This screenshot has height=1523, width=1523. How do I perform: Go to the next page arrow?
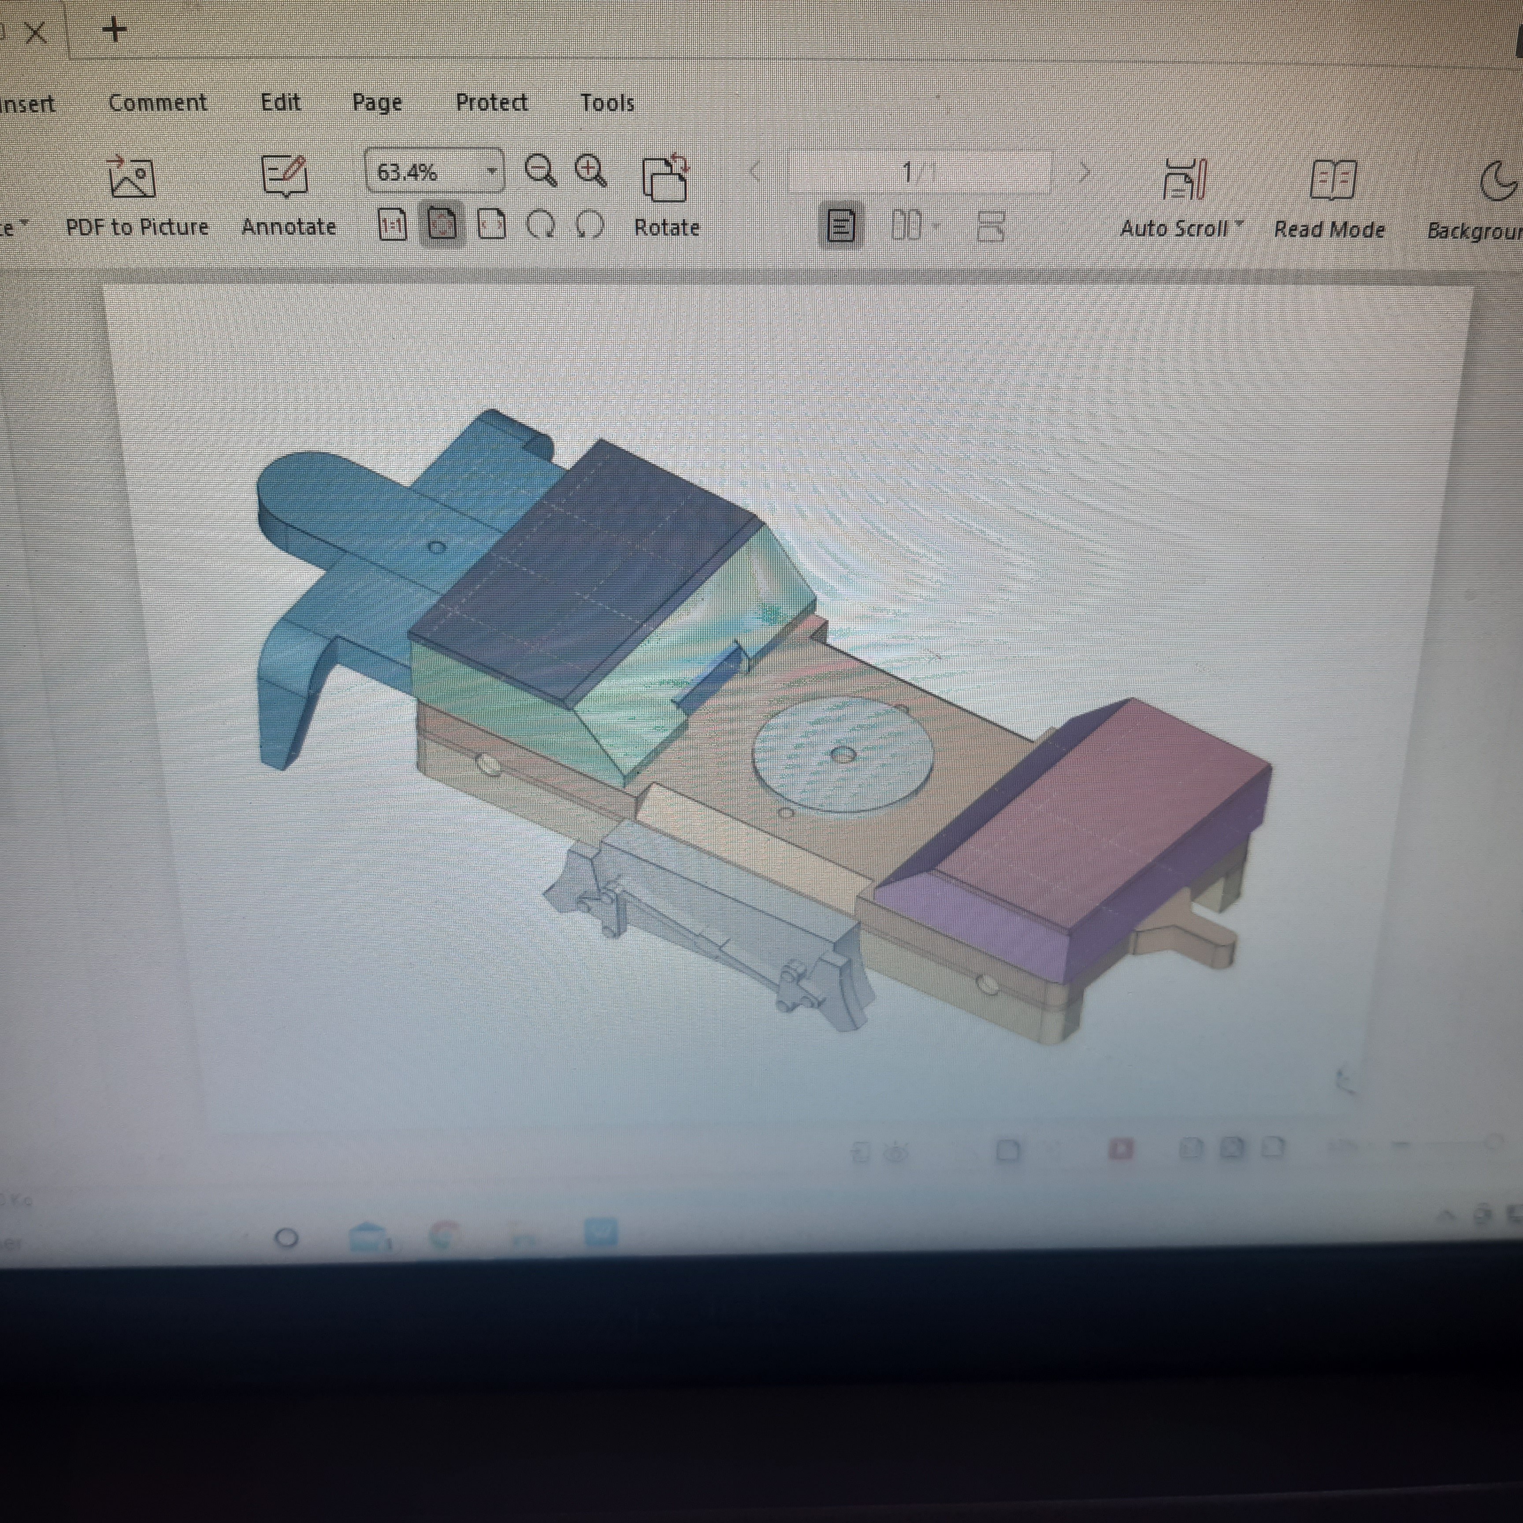pyautogui.click(x=1085, y=171)
